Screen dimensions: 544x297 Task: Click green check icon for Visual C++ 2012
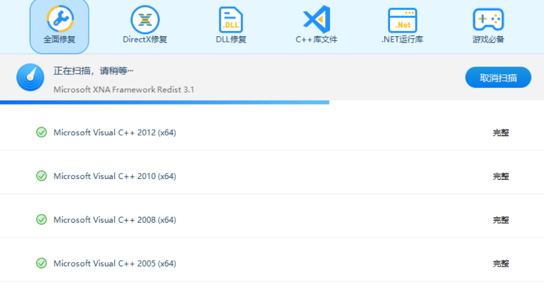pos(41,133)
